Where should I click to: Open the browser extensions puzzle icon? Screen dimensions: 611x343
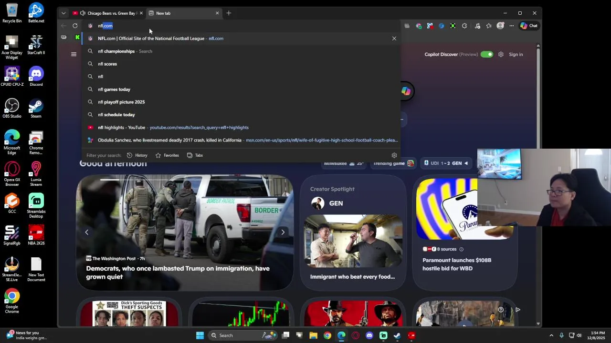click(x=464, y=26)
